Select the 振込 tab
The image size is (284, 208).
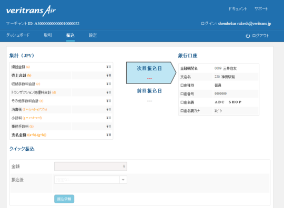[x=70, y=35]
